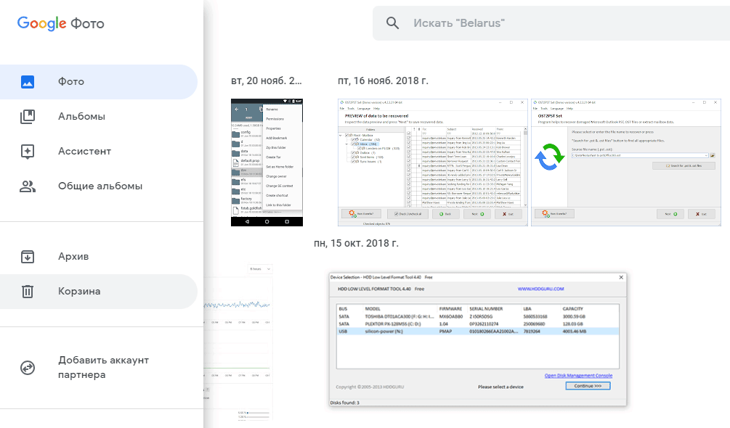
Task: Open the Android file manager screenshot thumbnail
Action: pyautogui.click(x=267, y=162)
